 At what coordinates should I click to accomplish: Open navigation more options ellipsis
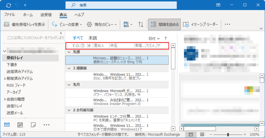[x=47, y=125]
